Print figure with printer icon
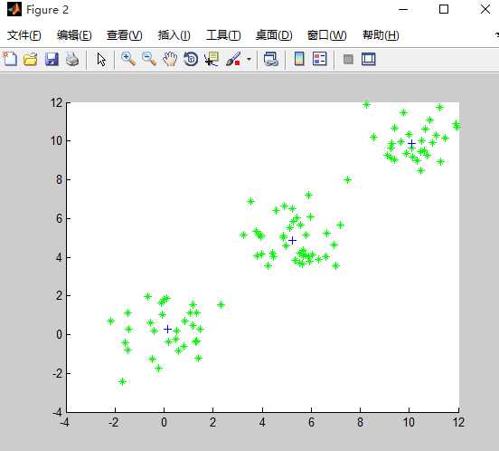 tap(72, 59)
